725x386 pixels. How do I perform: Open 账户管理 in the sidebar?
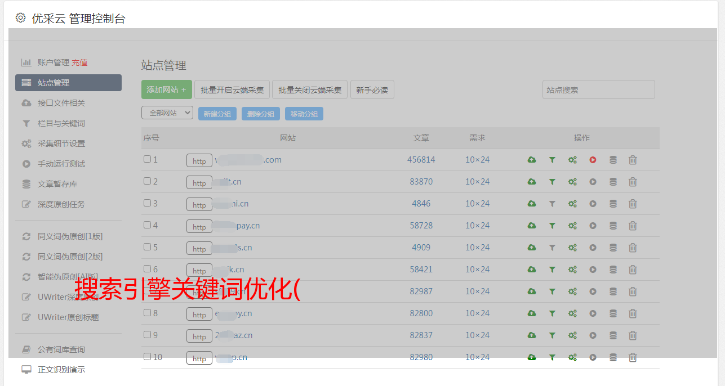point(54,62)
